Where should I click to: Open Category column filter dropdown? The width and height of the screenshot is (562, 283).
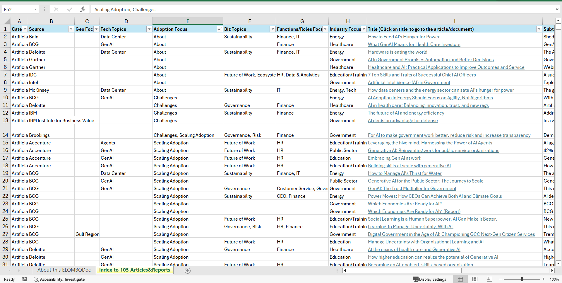[25, 29]
